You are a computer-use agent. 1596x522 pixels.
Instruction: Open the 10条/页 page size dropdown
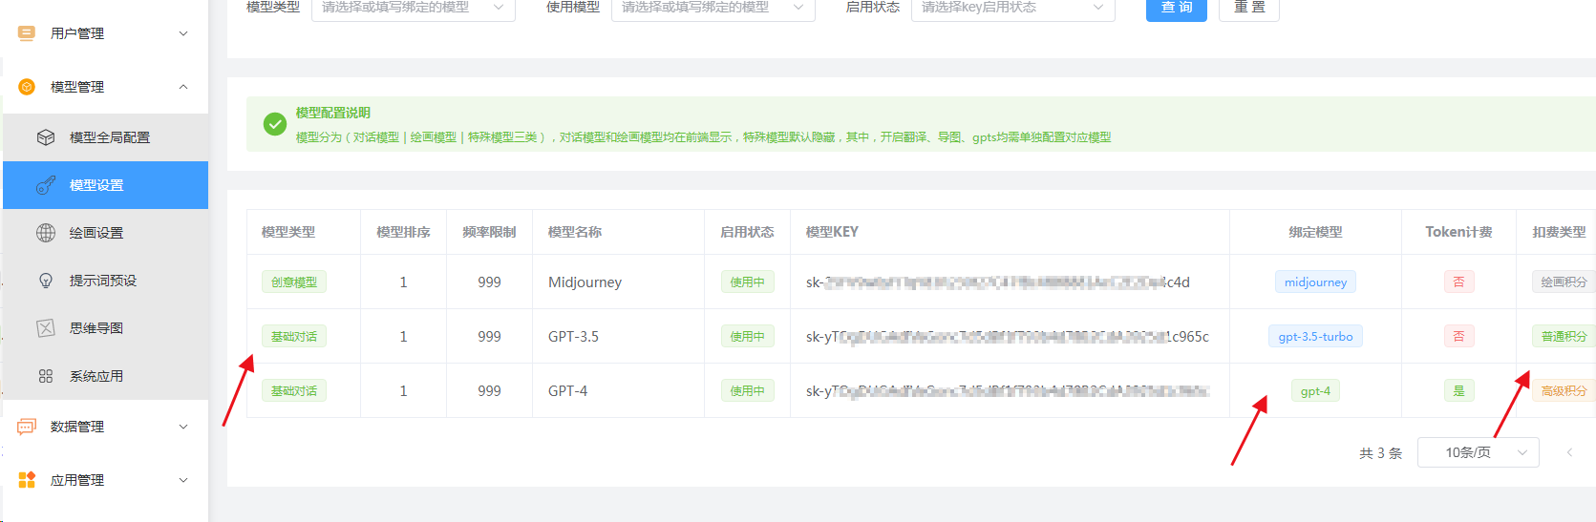point(1478,452)
